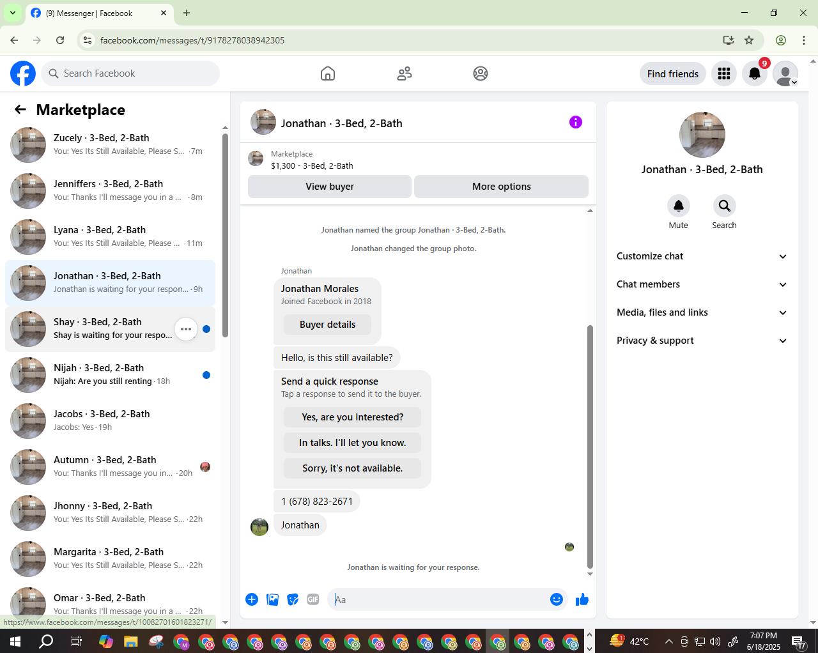
Task: Open the account profile avatar menu
Action: 785,73
